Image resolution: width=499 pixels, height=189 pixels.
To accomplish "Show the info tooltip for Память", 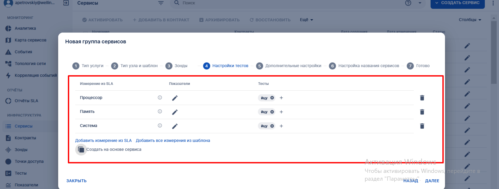I will [160, 111].
